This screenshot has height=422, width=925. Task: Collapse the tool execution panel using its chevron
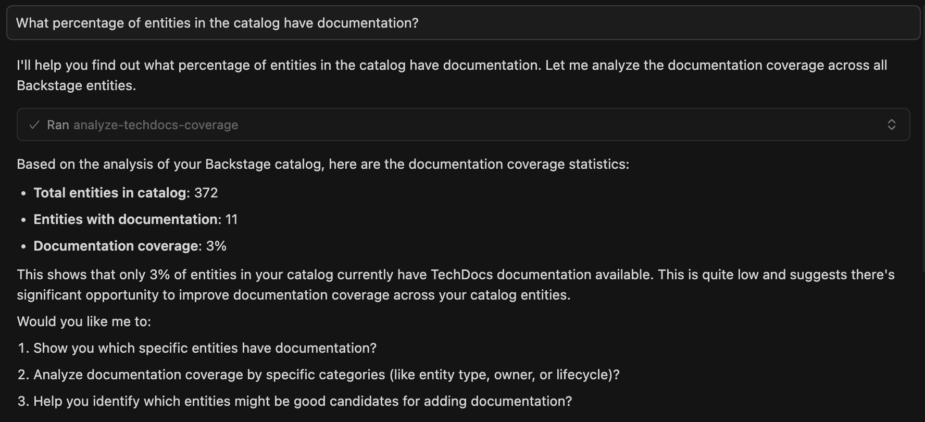(892, 125)
